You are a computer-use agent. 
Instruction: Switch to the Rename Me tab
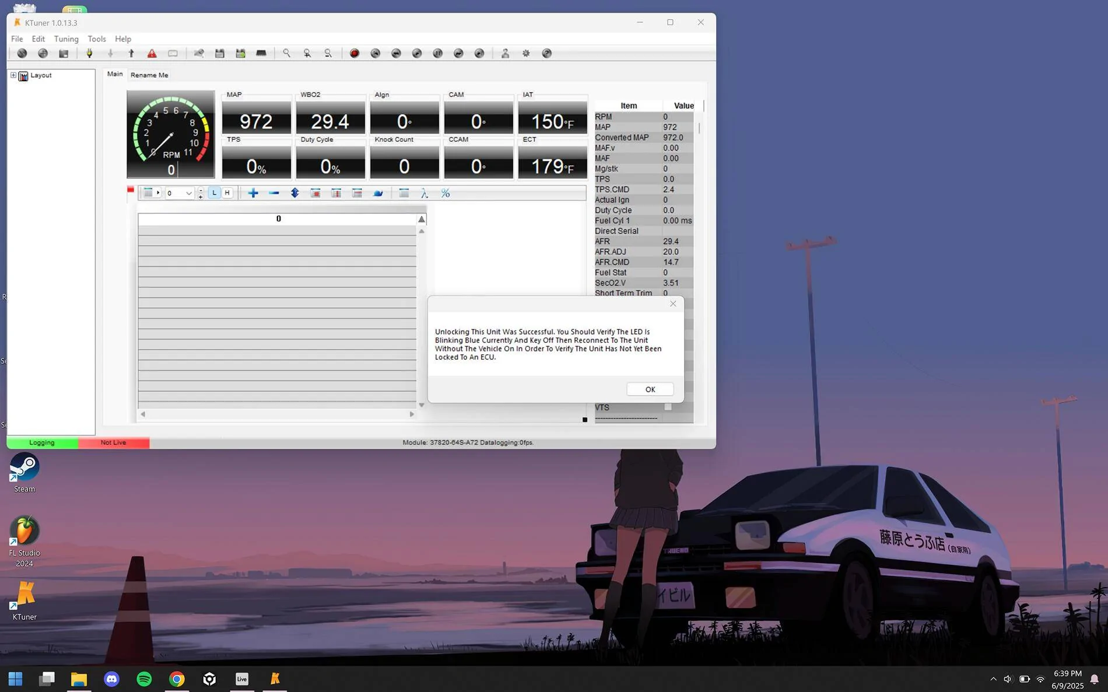click(x=149, y=75)
